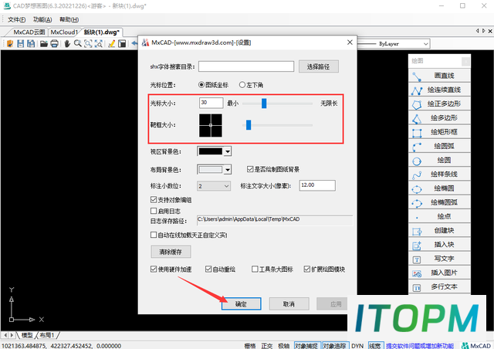Click 光标大小 slider handle
494x349 pixels.
point(264,103)
